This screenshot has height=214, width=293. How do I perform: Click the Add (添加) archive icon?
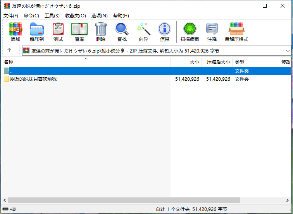click(16, 29)
